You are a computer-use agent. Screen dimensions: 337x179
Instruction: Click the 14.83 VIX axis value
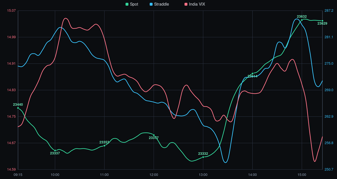click(11, 90)
